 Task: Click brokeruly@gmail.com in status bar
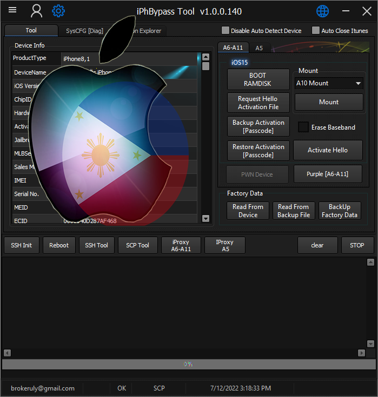43,388
